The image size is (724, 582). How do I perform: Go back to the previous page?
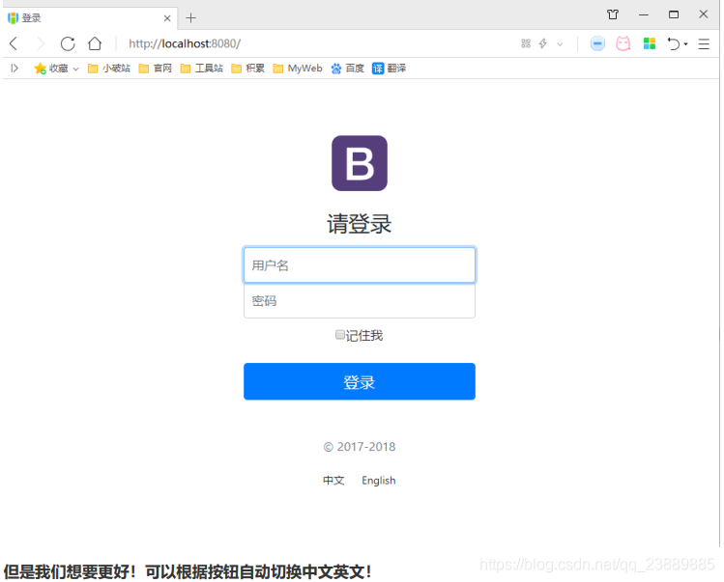pos(14,43)
